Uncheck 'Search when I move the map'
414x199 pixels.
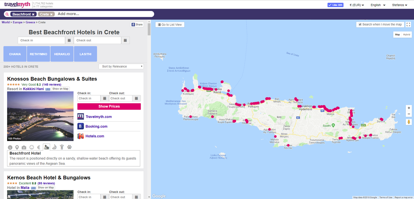360,25
